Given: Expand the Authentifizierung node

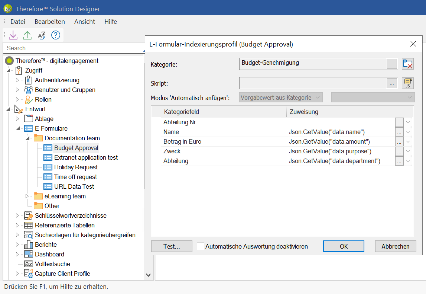Looking at the screenshot, I should [17, 80].
